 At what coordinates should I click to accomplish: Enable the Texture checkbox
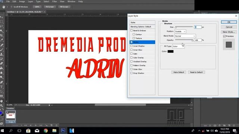point(134,38)
